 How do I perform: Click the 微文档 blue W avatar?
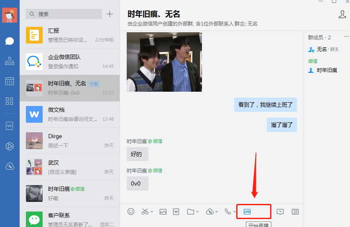[x=34, y=114]
